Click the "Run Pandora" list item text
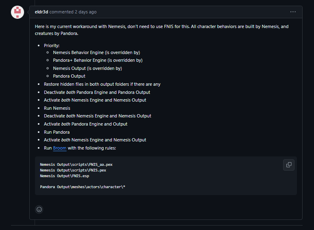This screenshot has height=230, width=314. pyautogui.click(x=57, y=132)
